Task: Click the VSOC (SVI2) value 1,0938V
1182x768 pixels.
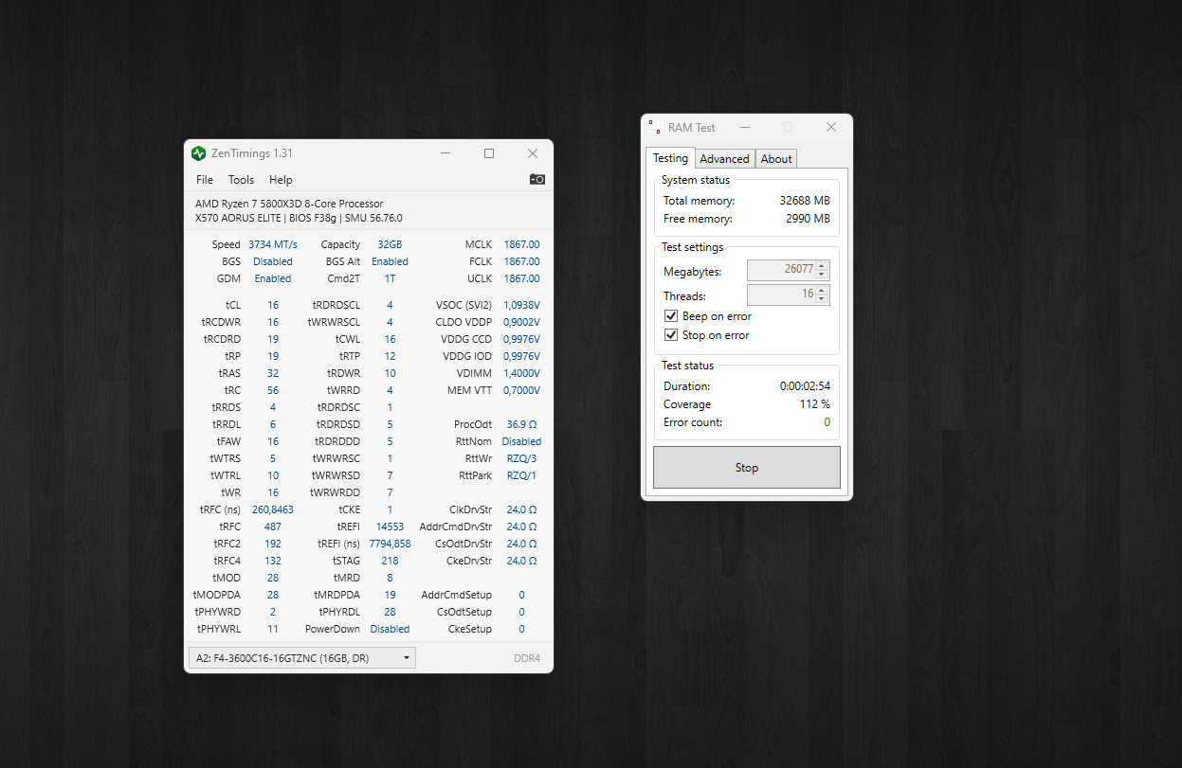Action: (522, 305)
